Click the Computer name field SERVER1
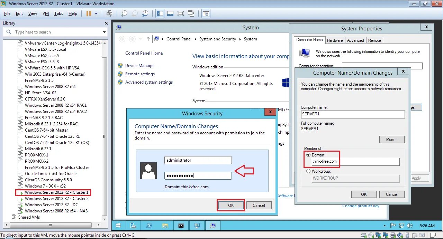The image size is (443, 239). click(x=353, y=114)
